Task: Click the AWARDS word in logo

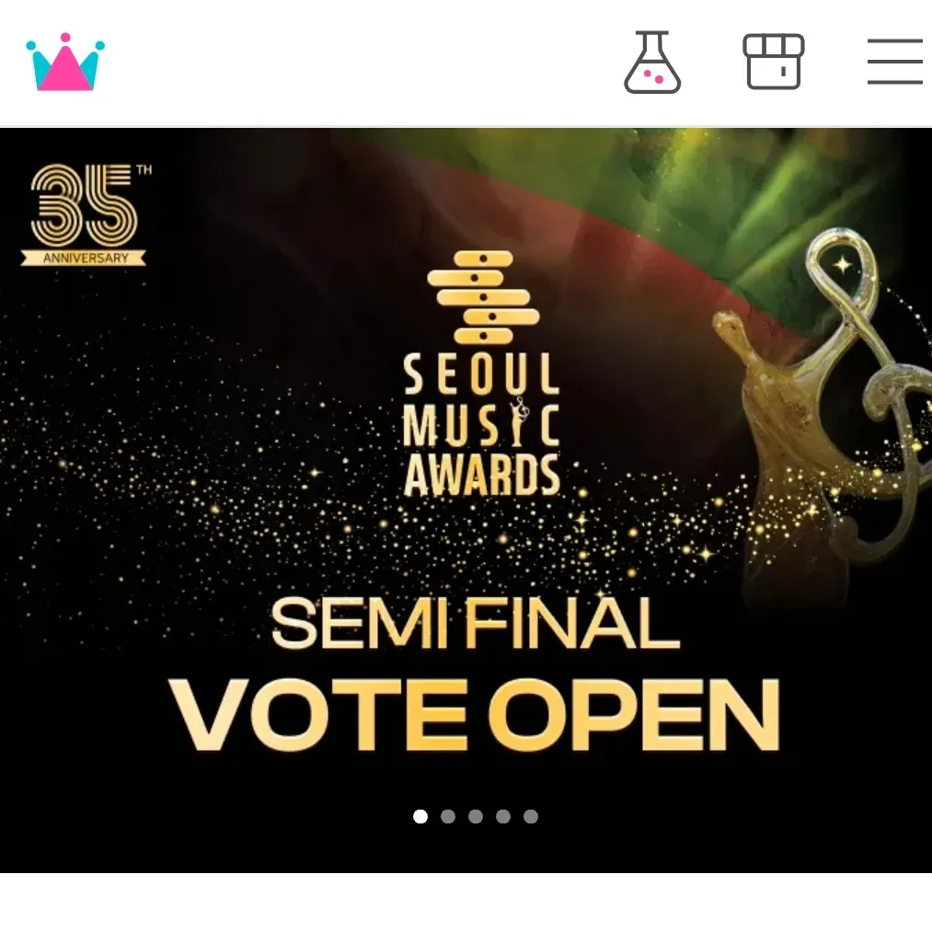Action: click(x=482, y=476)
